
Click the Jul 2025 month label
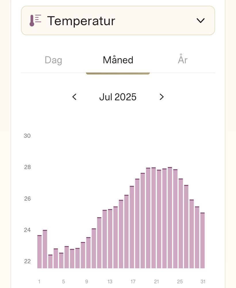coord(118,97)
